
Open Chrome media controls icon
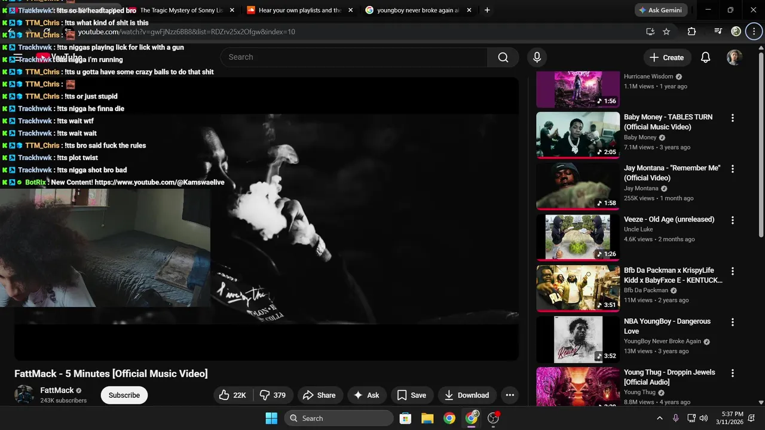(718, 32)
